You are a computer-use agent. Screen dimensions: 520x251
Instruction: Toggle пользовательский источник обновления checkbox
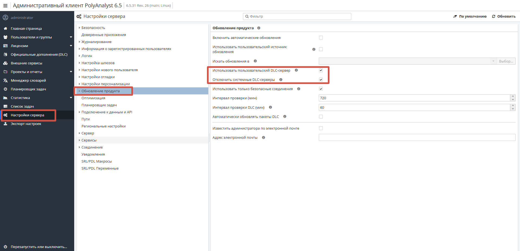[x=321, y=49]
